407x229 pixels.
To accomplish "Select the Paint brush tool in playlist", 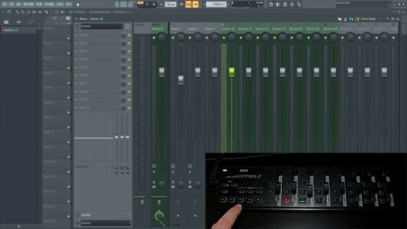I will tap(23, 12).
